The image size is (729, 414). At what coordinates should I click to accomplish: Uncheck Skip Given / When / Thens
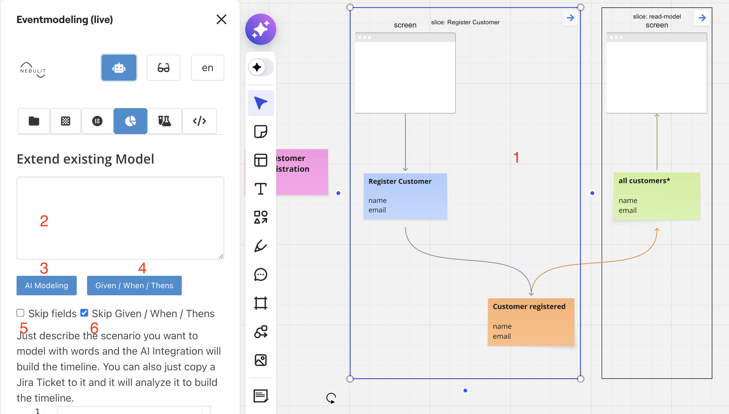[84, 313]
